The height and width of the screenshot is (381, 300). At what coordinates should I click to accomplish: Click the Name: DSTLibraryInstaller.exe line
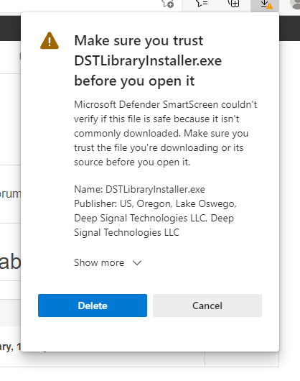pyautogui.click(x=139, y=189)
